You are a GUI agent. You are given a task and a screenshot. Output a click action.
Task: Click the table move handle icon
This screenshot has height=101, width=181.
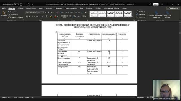pos(57,32)
